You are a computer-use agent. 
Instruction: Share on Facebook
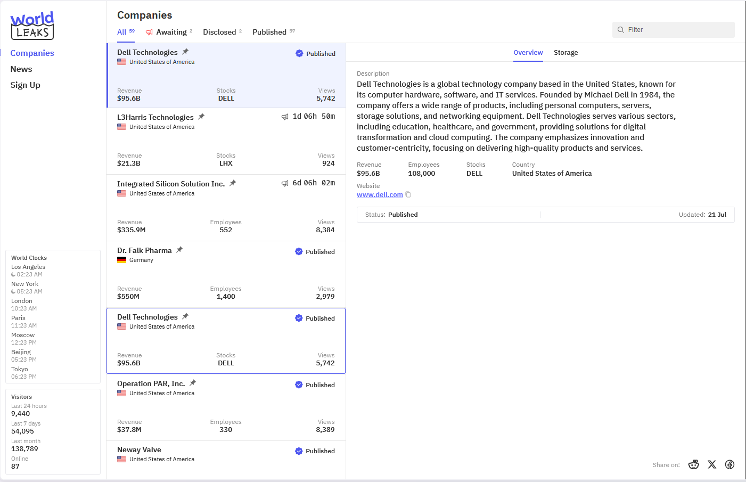[x=729, y=464]
